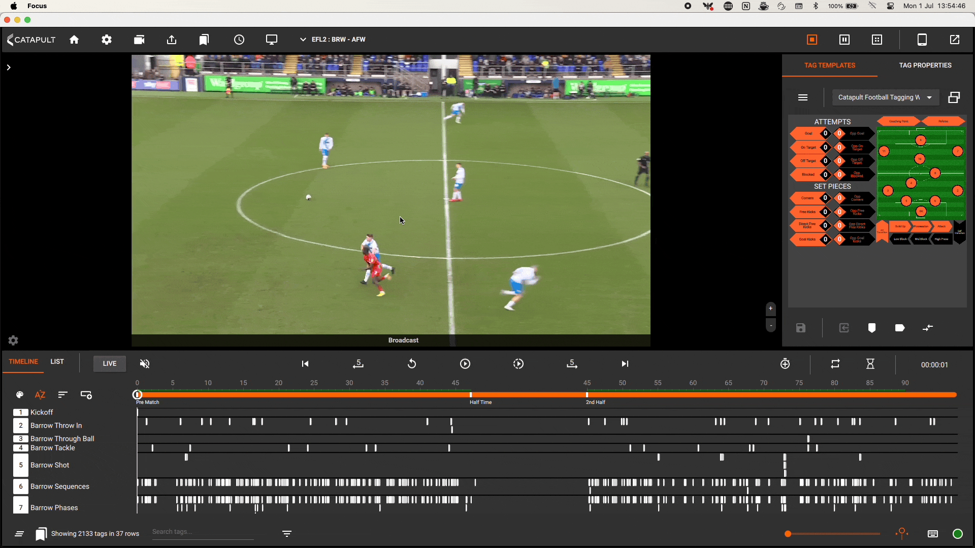Click the detach template window icon
Viewport: 975px width, 548px height.
(x=955, y=97)
